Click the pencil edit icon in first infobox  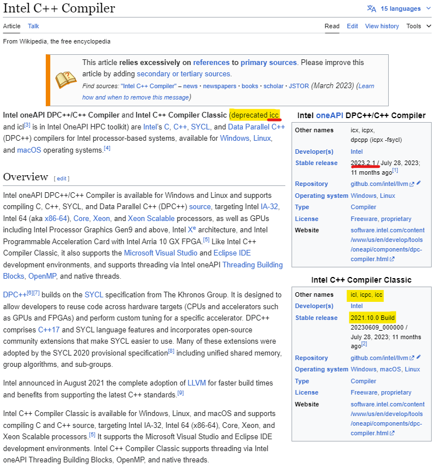[419, 183]
